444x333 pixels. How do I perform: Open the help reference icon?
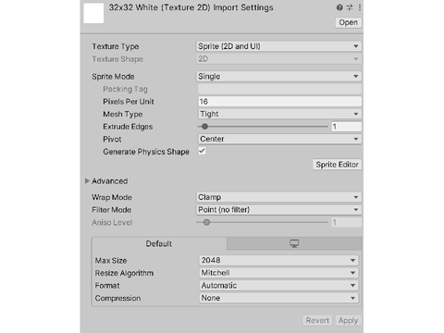[339, 7]
